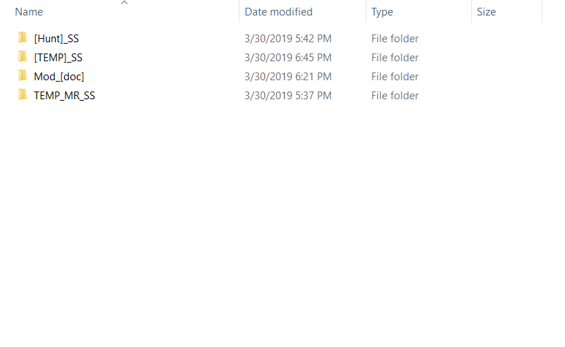
Task: Click the 3/30/2019 6:21 PM date entry
Action: [288, 77]
